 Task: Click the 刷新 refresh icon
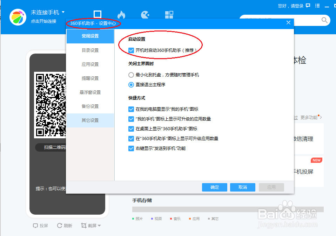(60, 225)
